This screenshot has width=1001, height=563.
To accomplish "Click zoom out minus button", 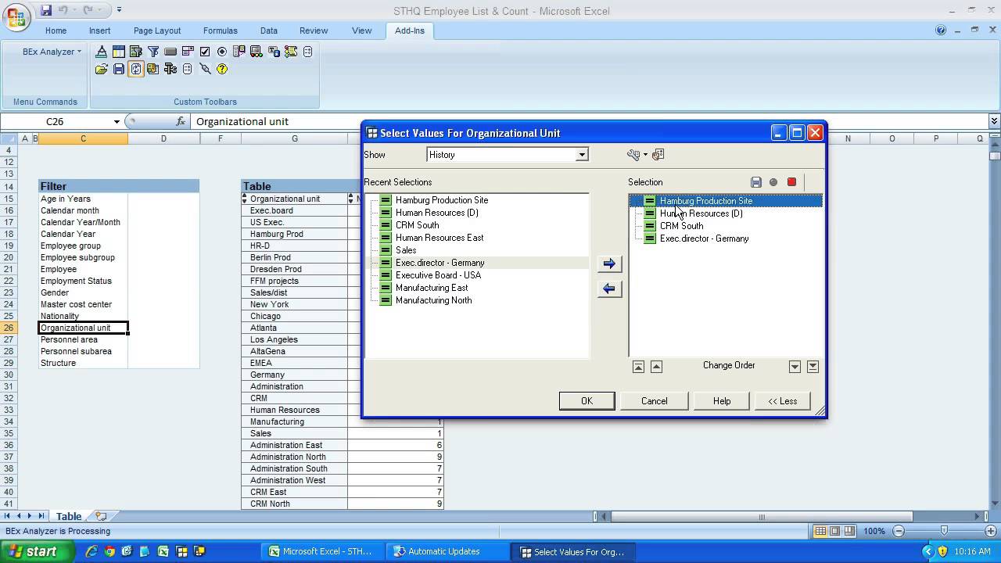I will point(898,531).
